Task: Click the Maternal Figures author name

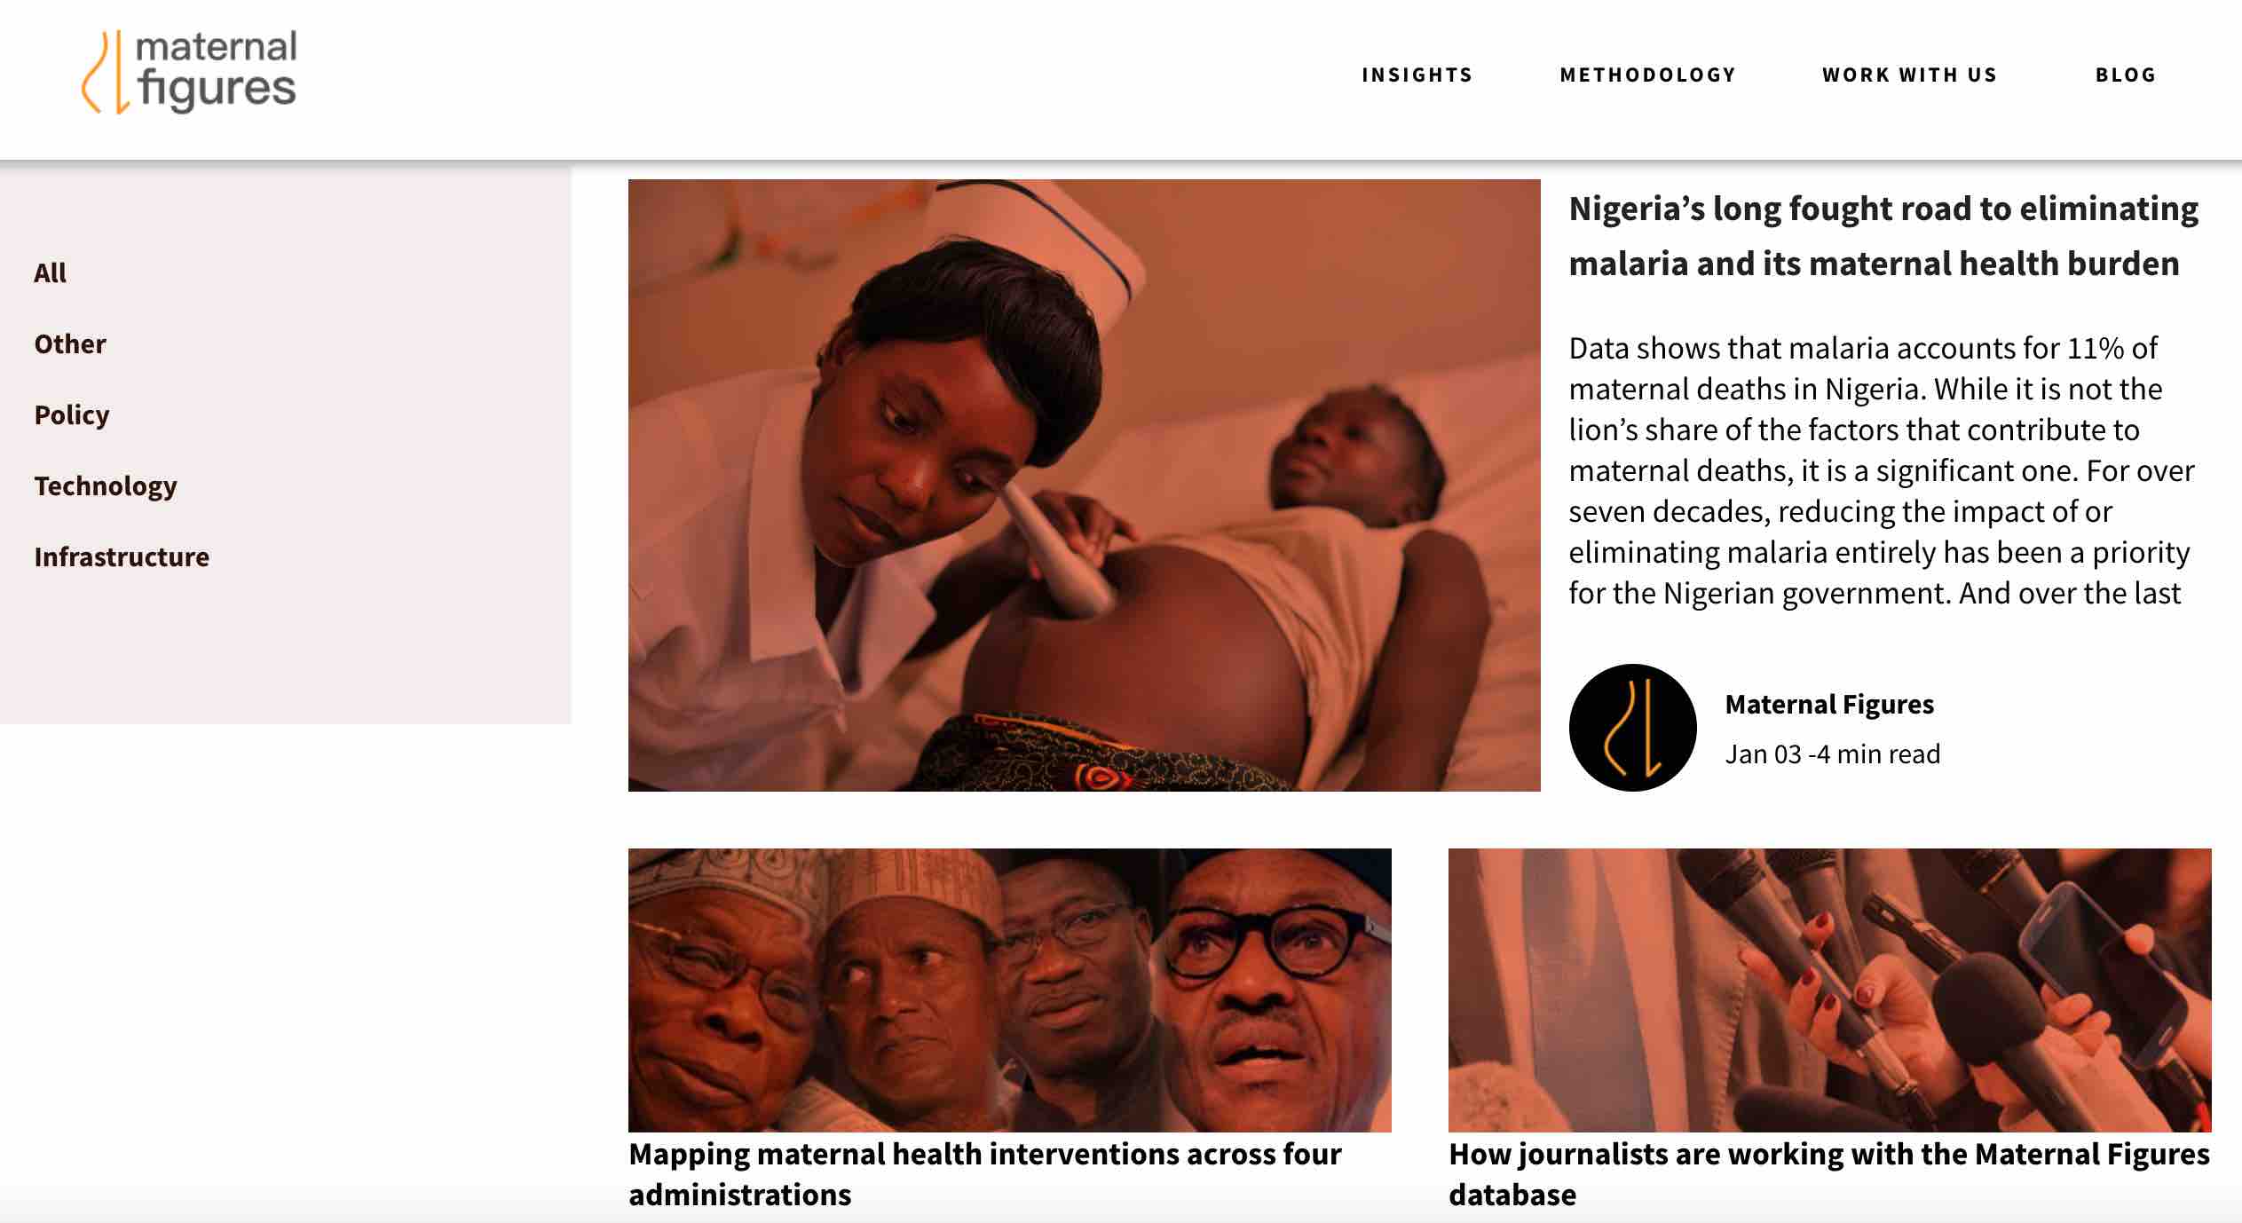Action: [1829, 705]
